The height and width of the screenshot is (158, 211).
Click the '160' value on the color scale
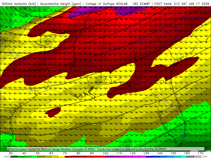pos(187,153)
